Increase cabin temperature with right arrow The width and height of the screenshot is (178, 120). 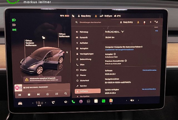coord(46,103)
